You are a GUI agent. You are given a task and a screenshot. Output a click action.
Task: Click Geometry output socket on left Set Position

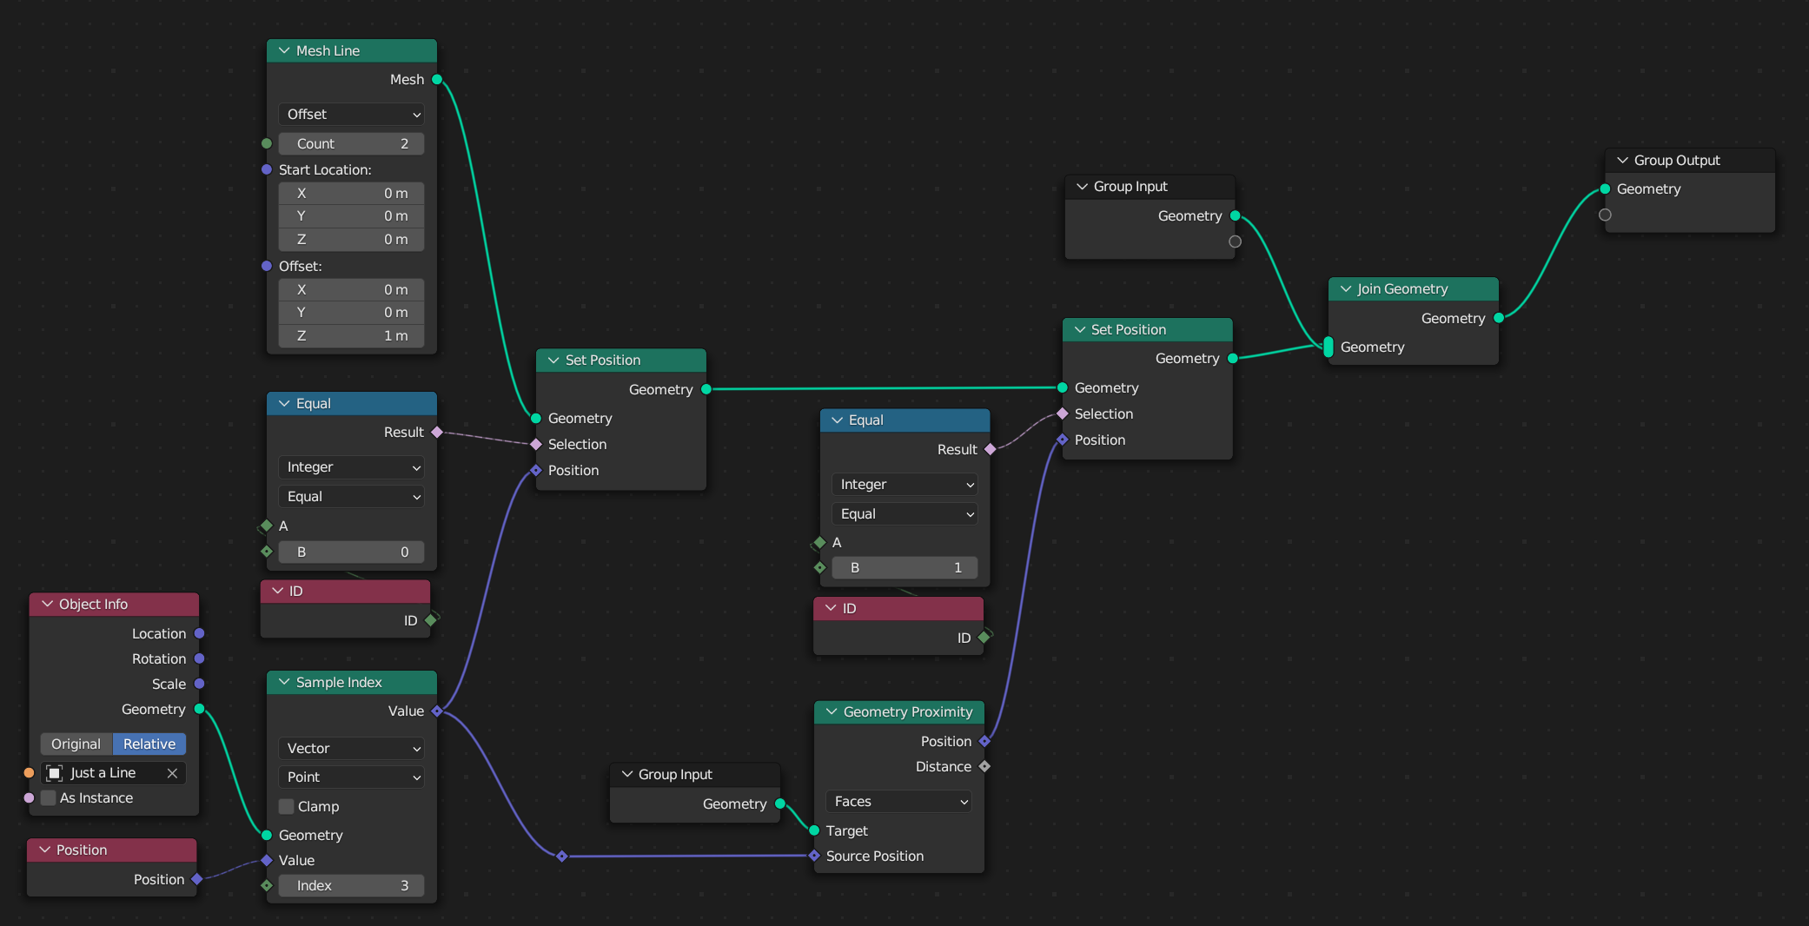706,389
